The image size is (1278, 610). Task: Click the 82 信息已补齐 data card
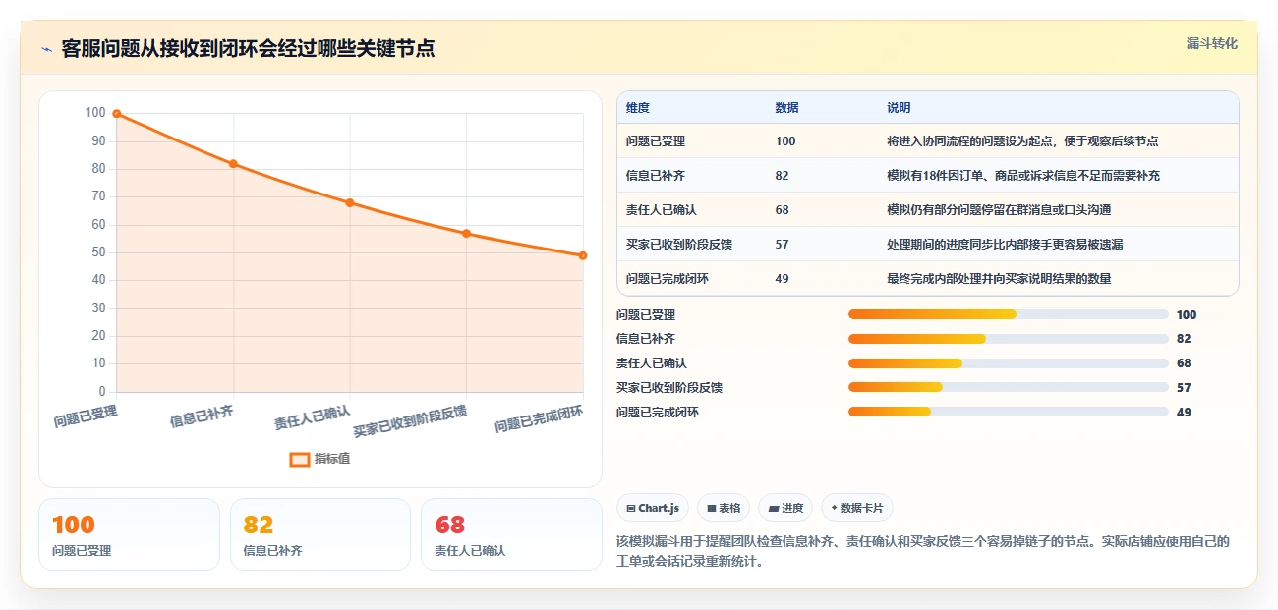pyautogui.click(x=319, y=534)
